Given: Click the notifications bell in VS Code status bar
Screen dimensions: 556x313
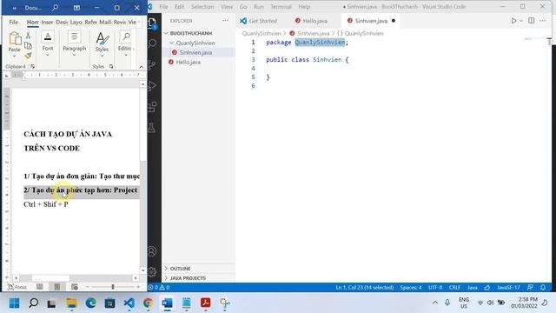Looking at the screenshot, I should [543, 287].
